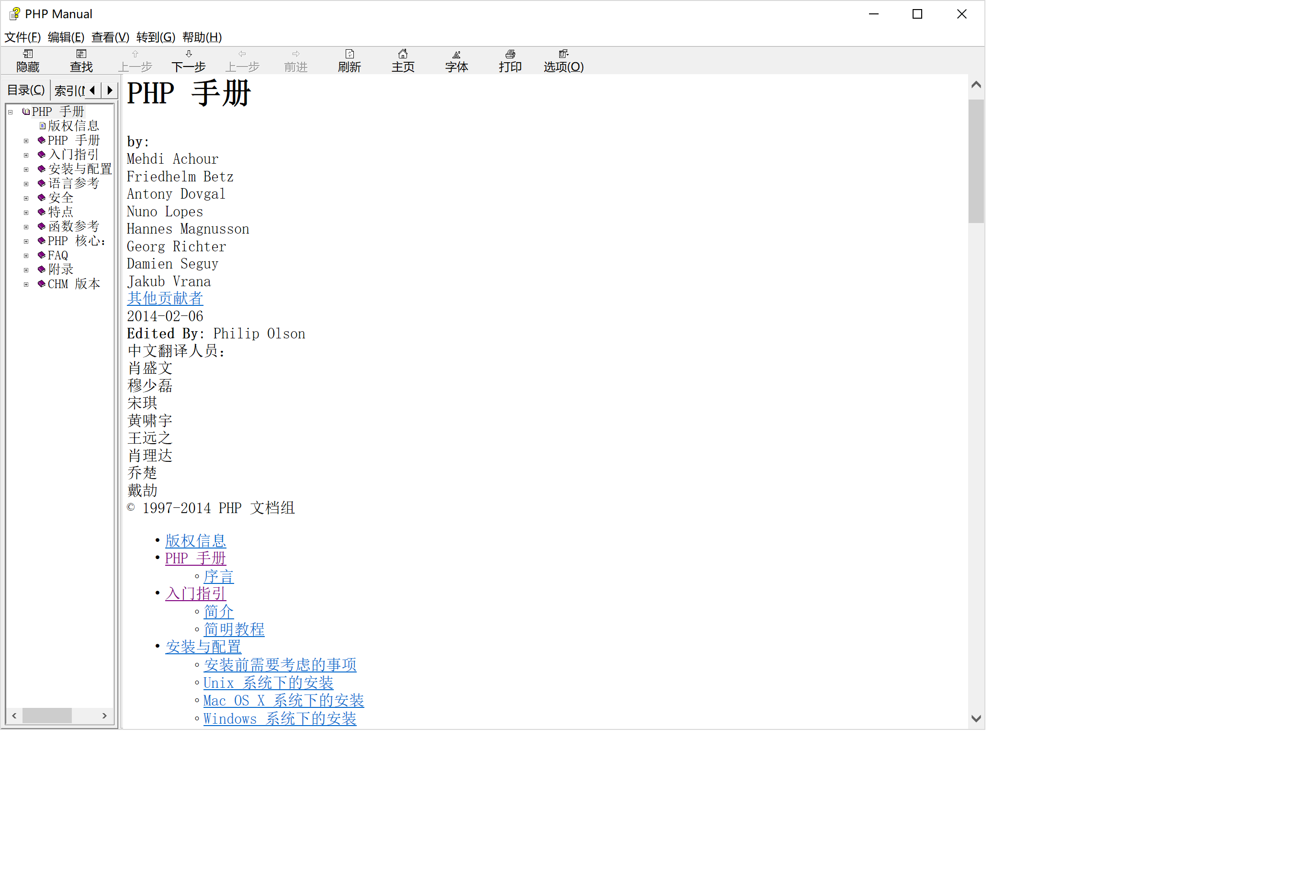This screenshot has width=1310, height=873.
Task: Maximize the PHP Manual window
Action: (917, 14)
